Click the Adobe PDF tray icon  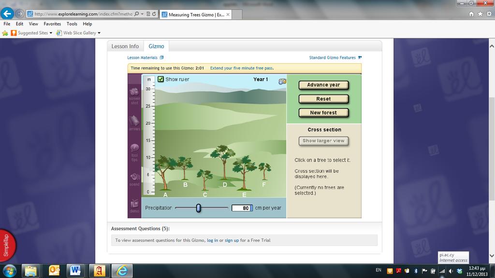click(398, 271)
